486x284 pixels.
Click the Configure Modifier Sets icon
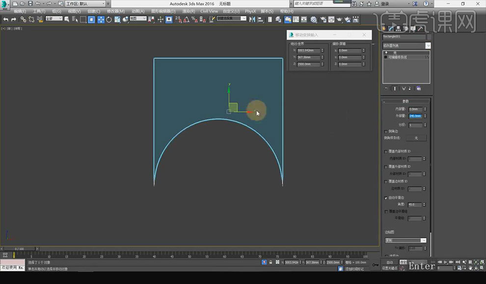click(x=418, y=89)
